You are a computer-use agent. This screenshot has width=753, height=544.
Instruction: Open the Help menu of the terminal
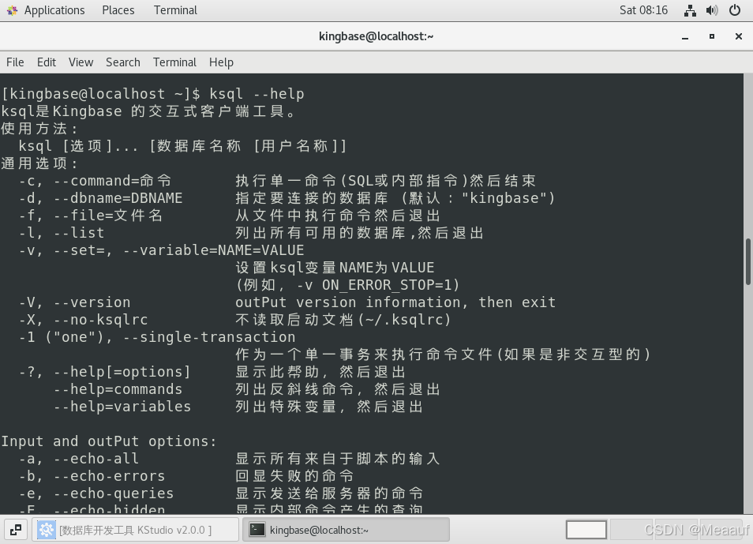coord(221,62)
